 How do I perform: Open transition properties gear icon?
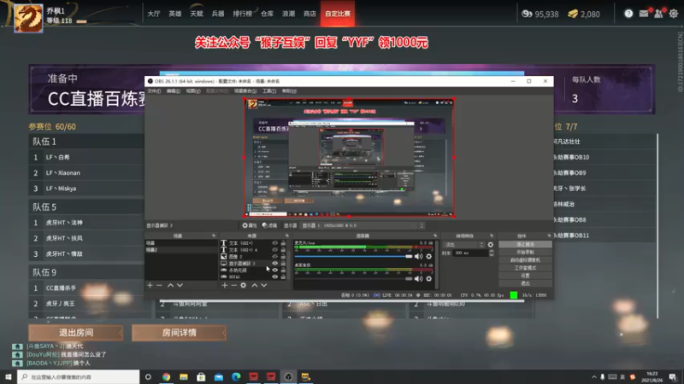490,245
